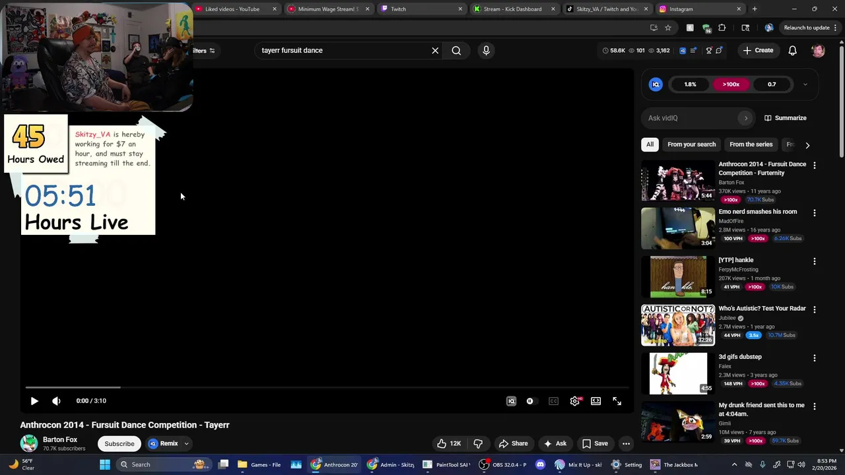Open Windows Start menu
The image size is (845, 475).
(x=104, y=464)
